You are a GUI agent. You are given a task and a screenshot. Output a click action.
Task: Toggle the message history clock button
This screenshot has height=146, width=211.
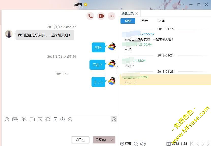pos(114,119)
